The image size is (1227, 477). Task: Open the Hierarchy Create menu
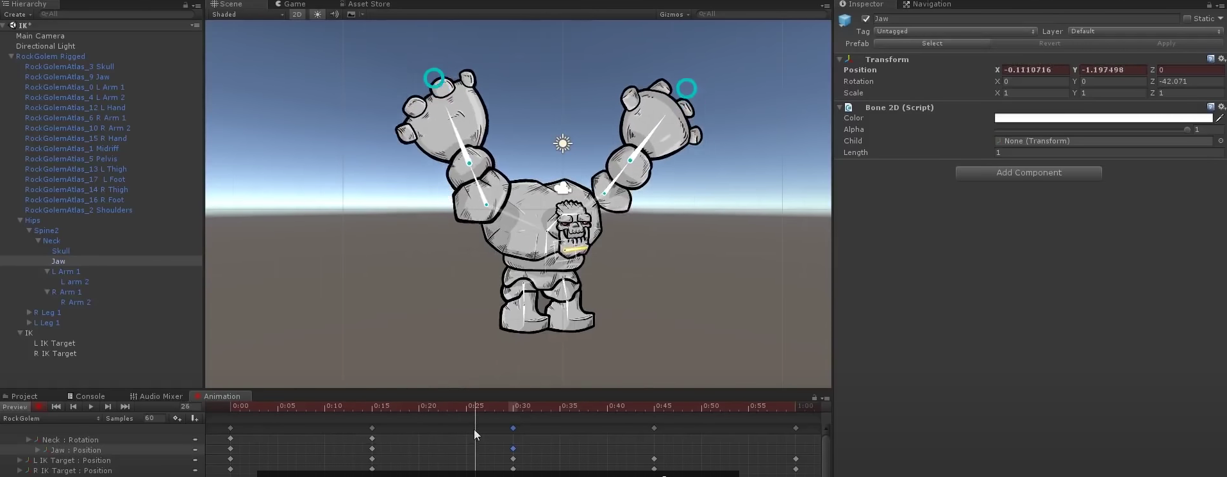(16, 14)
